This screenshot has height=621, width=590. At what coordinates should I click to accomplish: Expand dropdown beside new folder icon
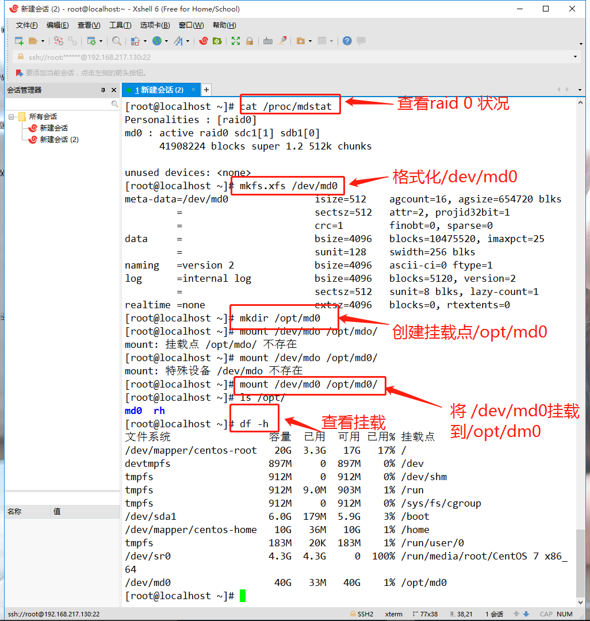[x=310, y=41]
